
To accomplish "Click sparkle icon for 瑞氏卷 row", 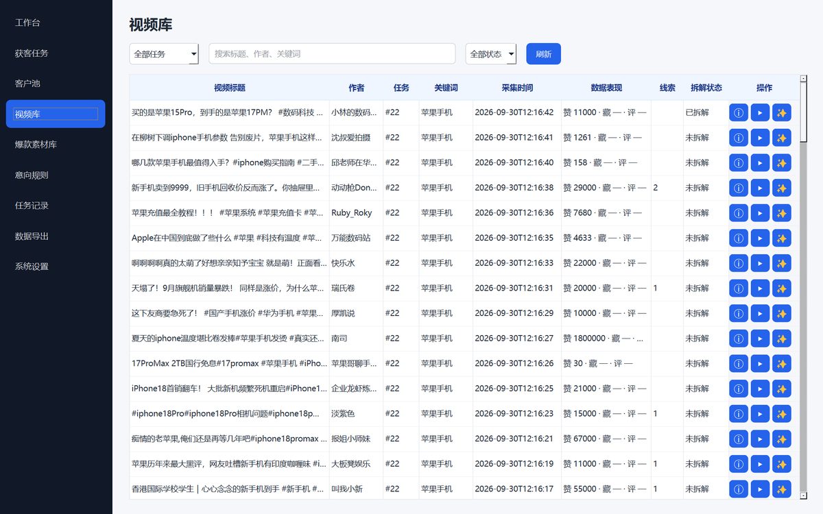I will tap(781, 288).
